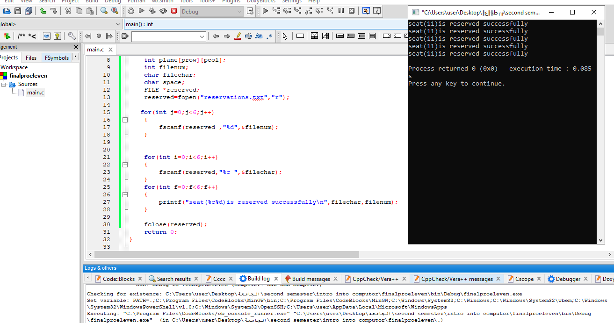Click the Cut scissors icon
This screenshot has height=323, width=614.
68,11
